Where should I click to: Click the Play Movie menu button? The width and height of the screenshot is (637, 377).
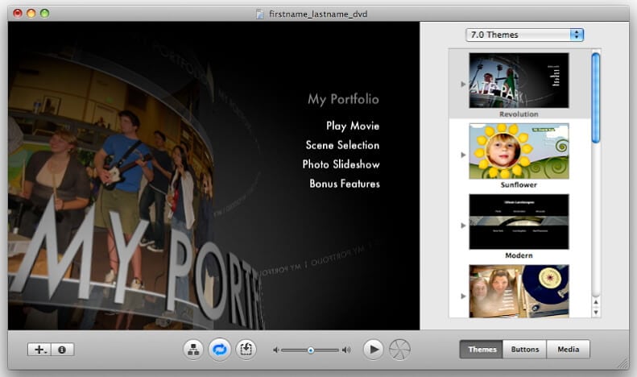[353, 126]
